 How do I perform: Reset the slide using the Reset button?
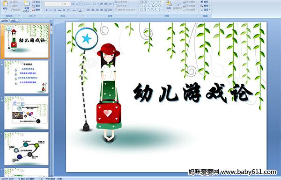36,6
